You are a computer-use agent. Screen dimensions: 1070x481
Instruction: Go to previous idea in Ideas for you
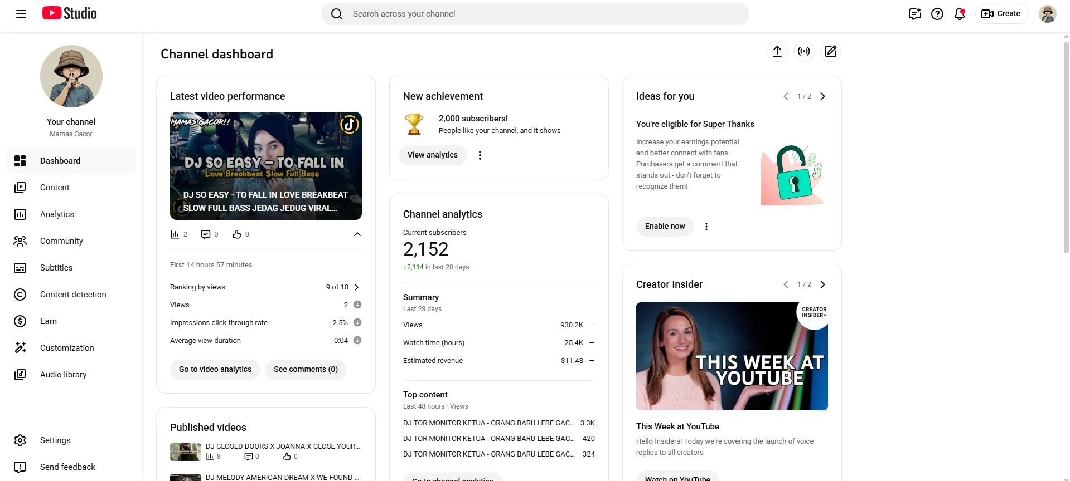786,96
